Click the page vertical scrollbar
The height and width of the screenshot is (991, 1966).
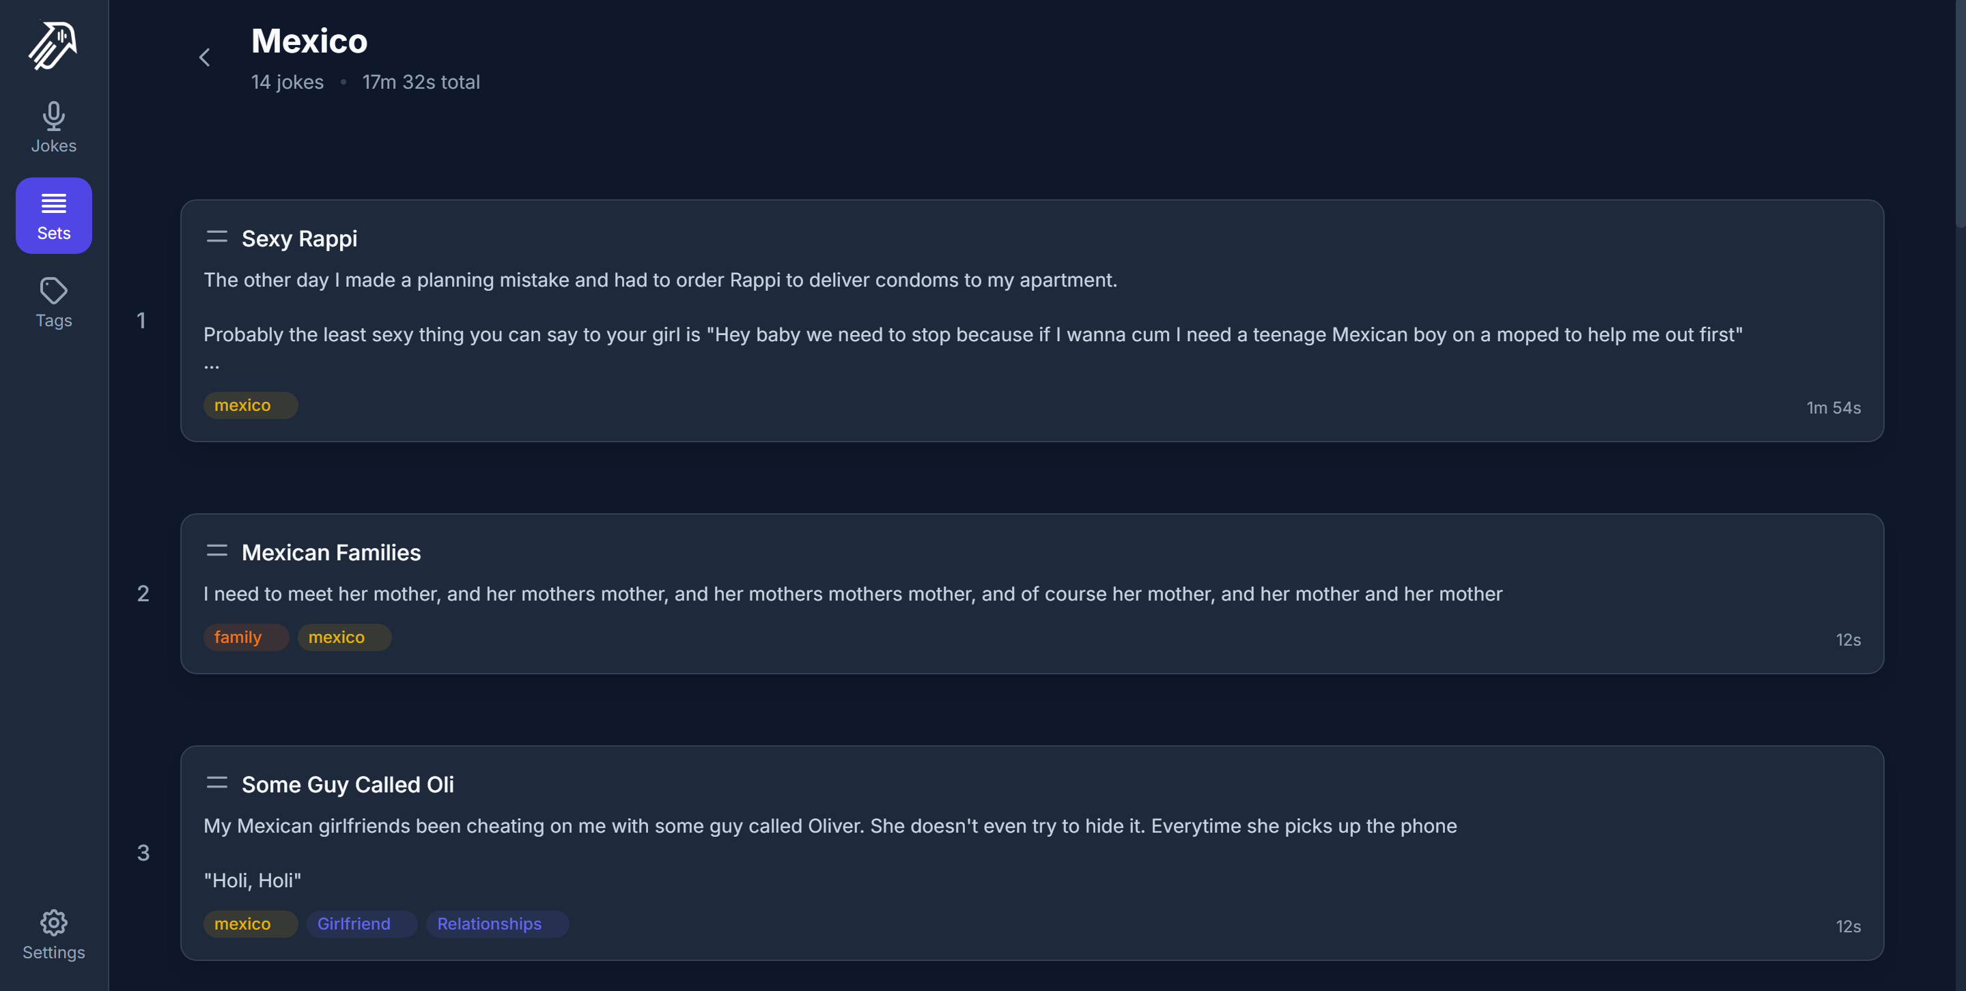(1959, 115)
